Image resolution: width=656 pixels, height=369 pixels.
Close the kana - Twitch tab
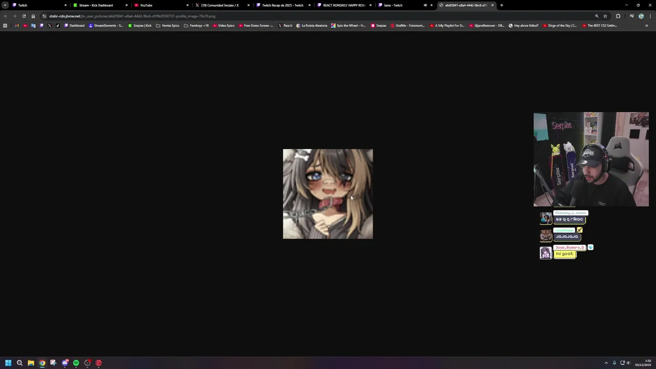click(432, 5)
